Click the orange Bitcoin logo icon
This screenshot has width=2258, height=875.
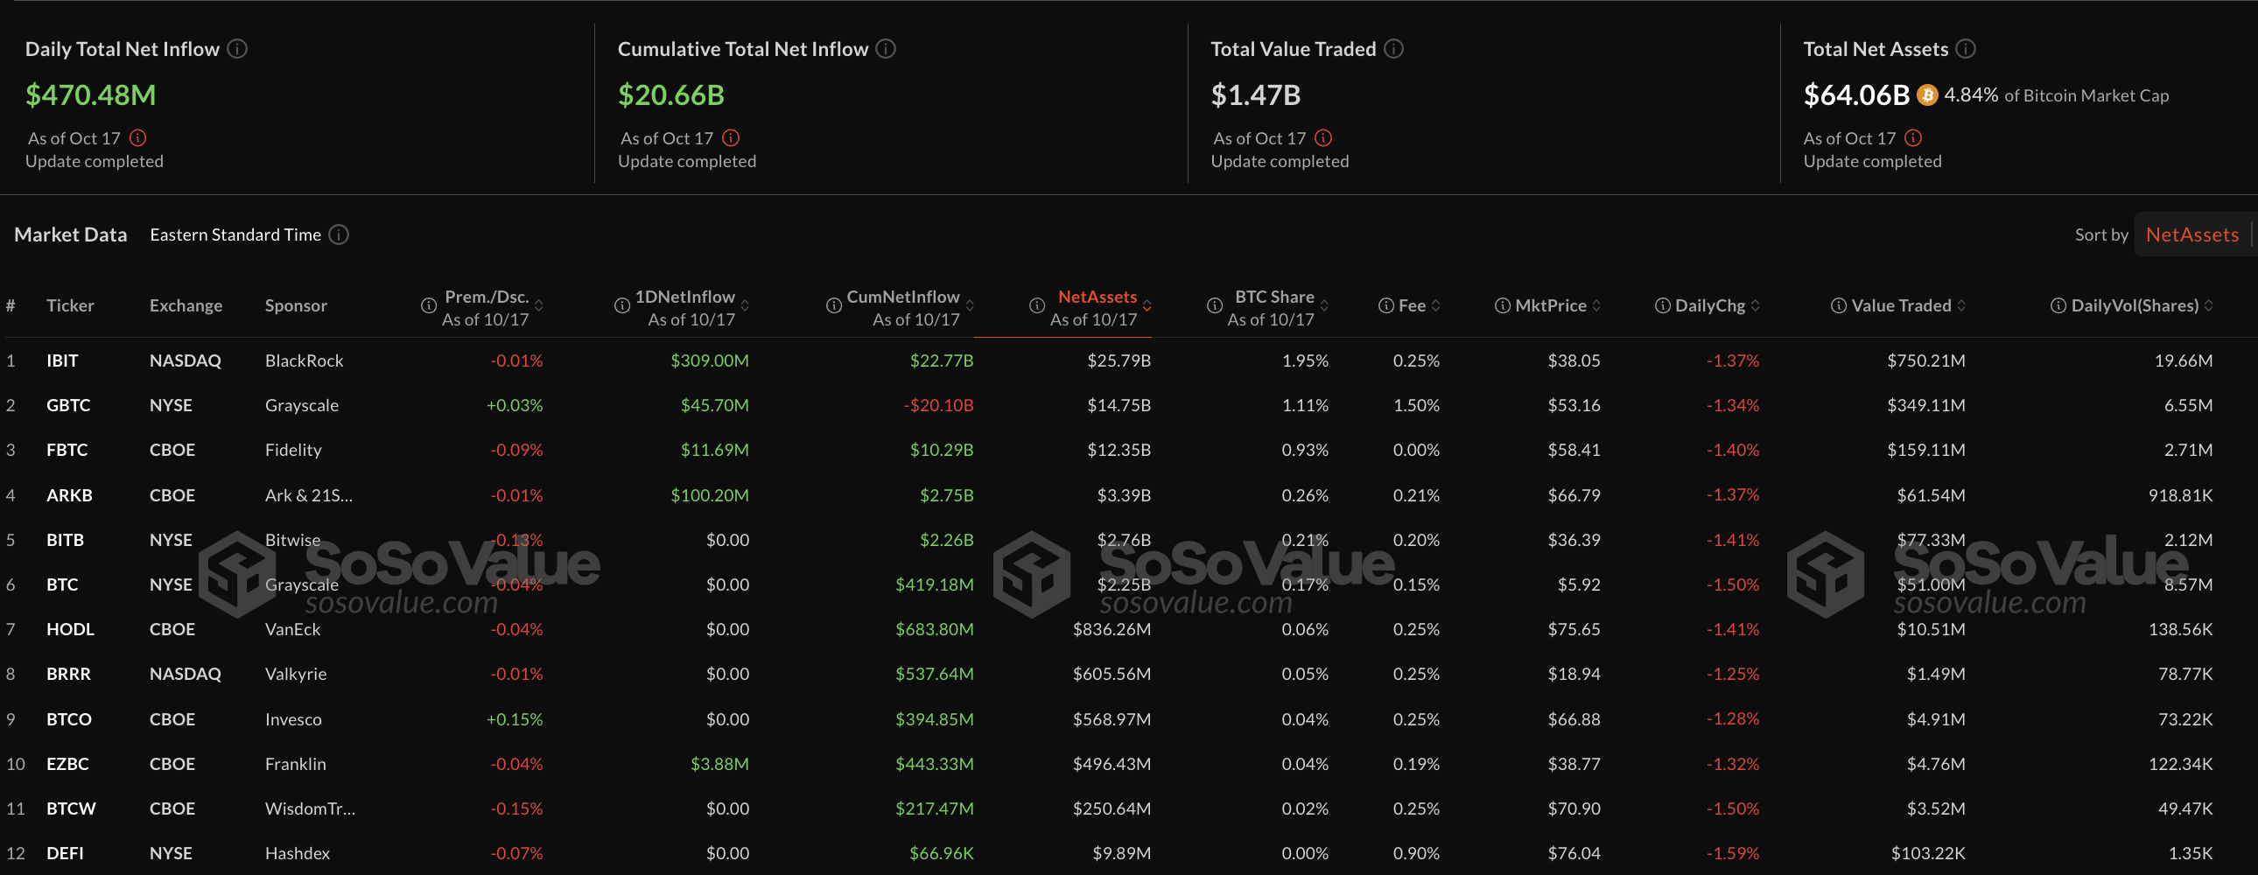[x=1926, y=94]
